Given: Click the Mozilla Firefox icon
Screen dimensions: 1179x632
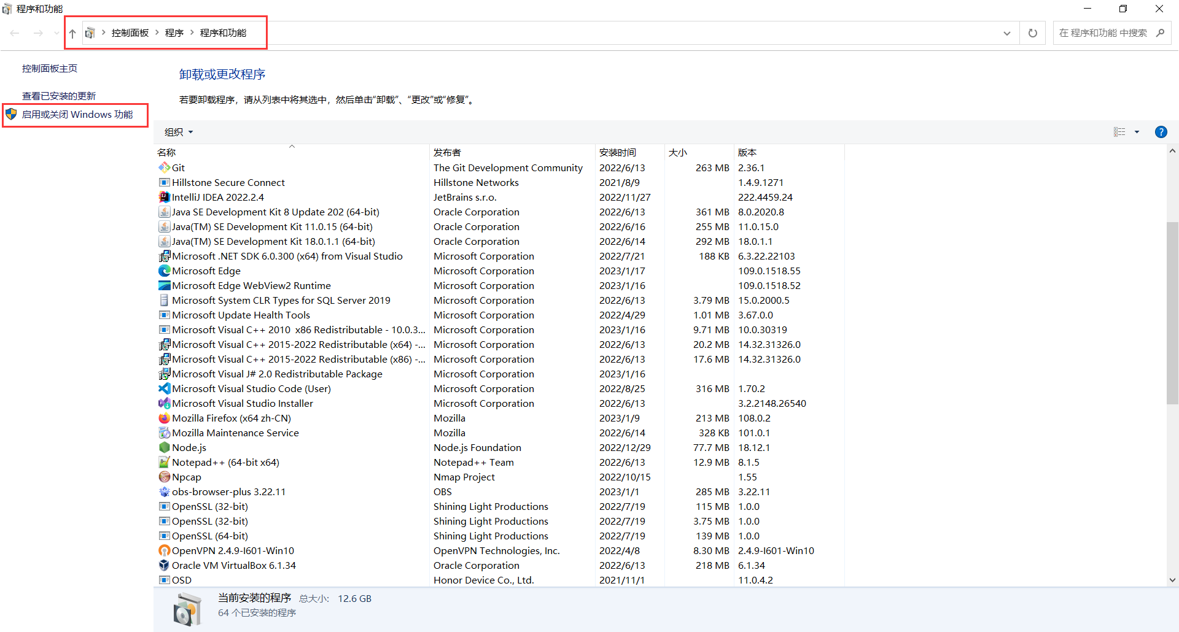Looking at the screenshot, I should click(x=164, y=418).
